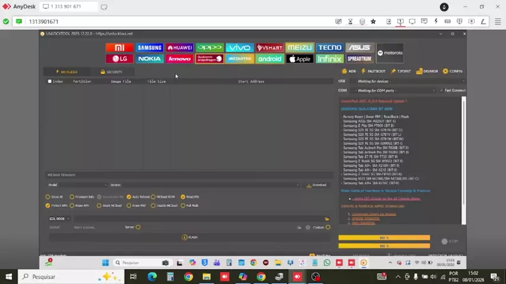The width and height of the screenshot is (506, 284).
Task: Switch to the SECURITY tab
Action: tap(111, 72)
